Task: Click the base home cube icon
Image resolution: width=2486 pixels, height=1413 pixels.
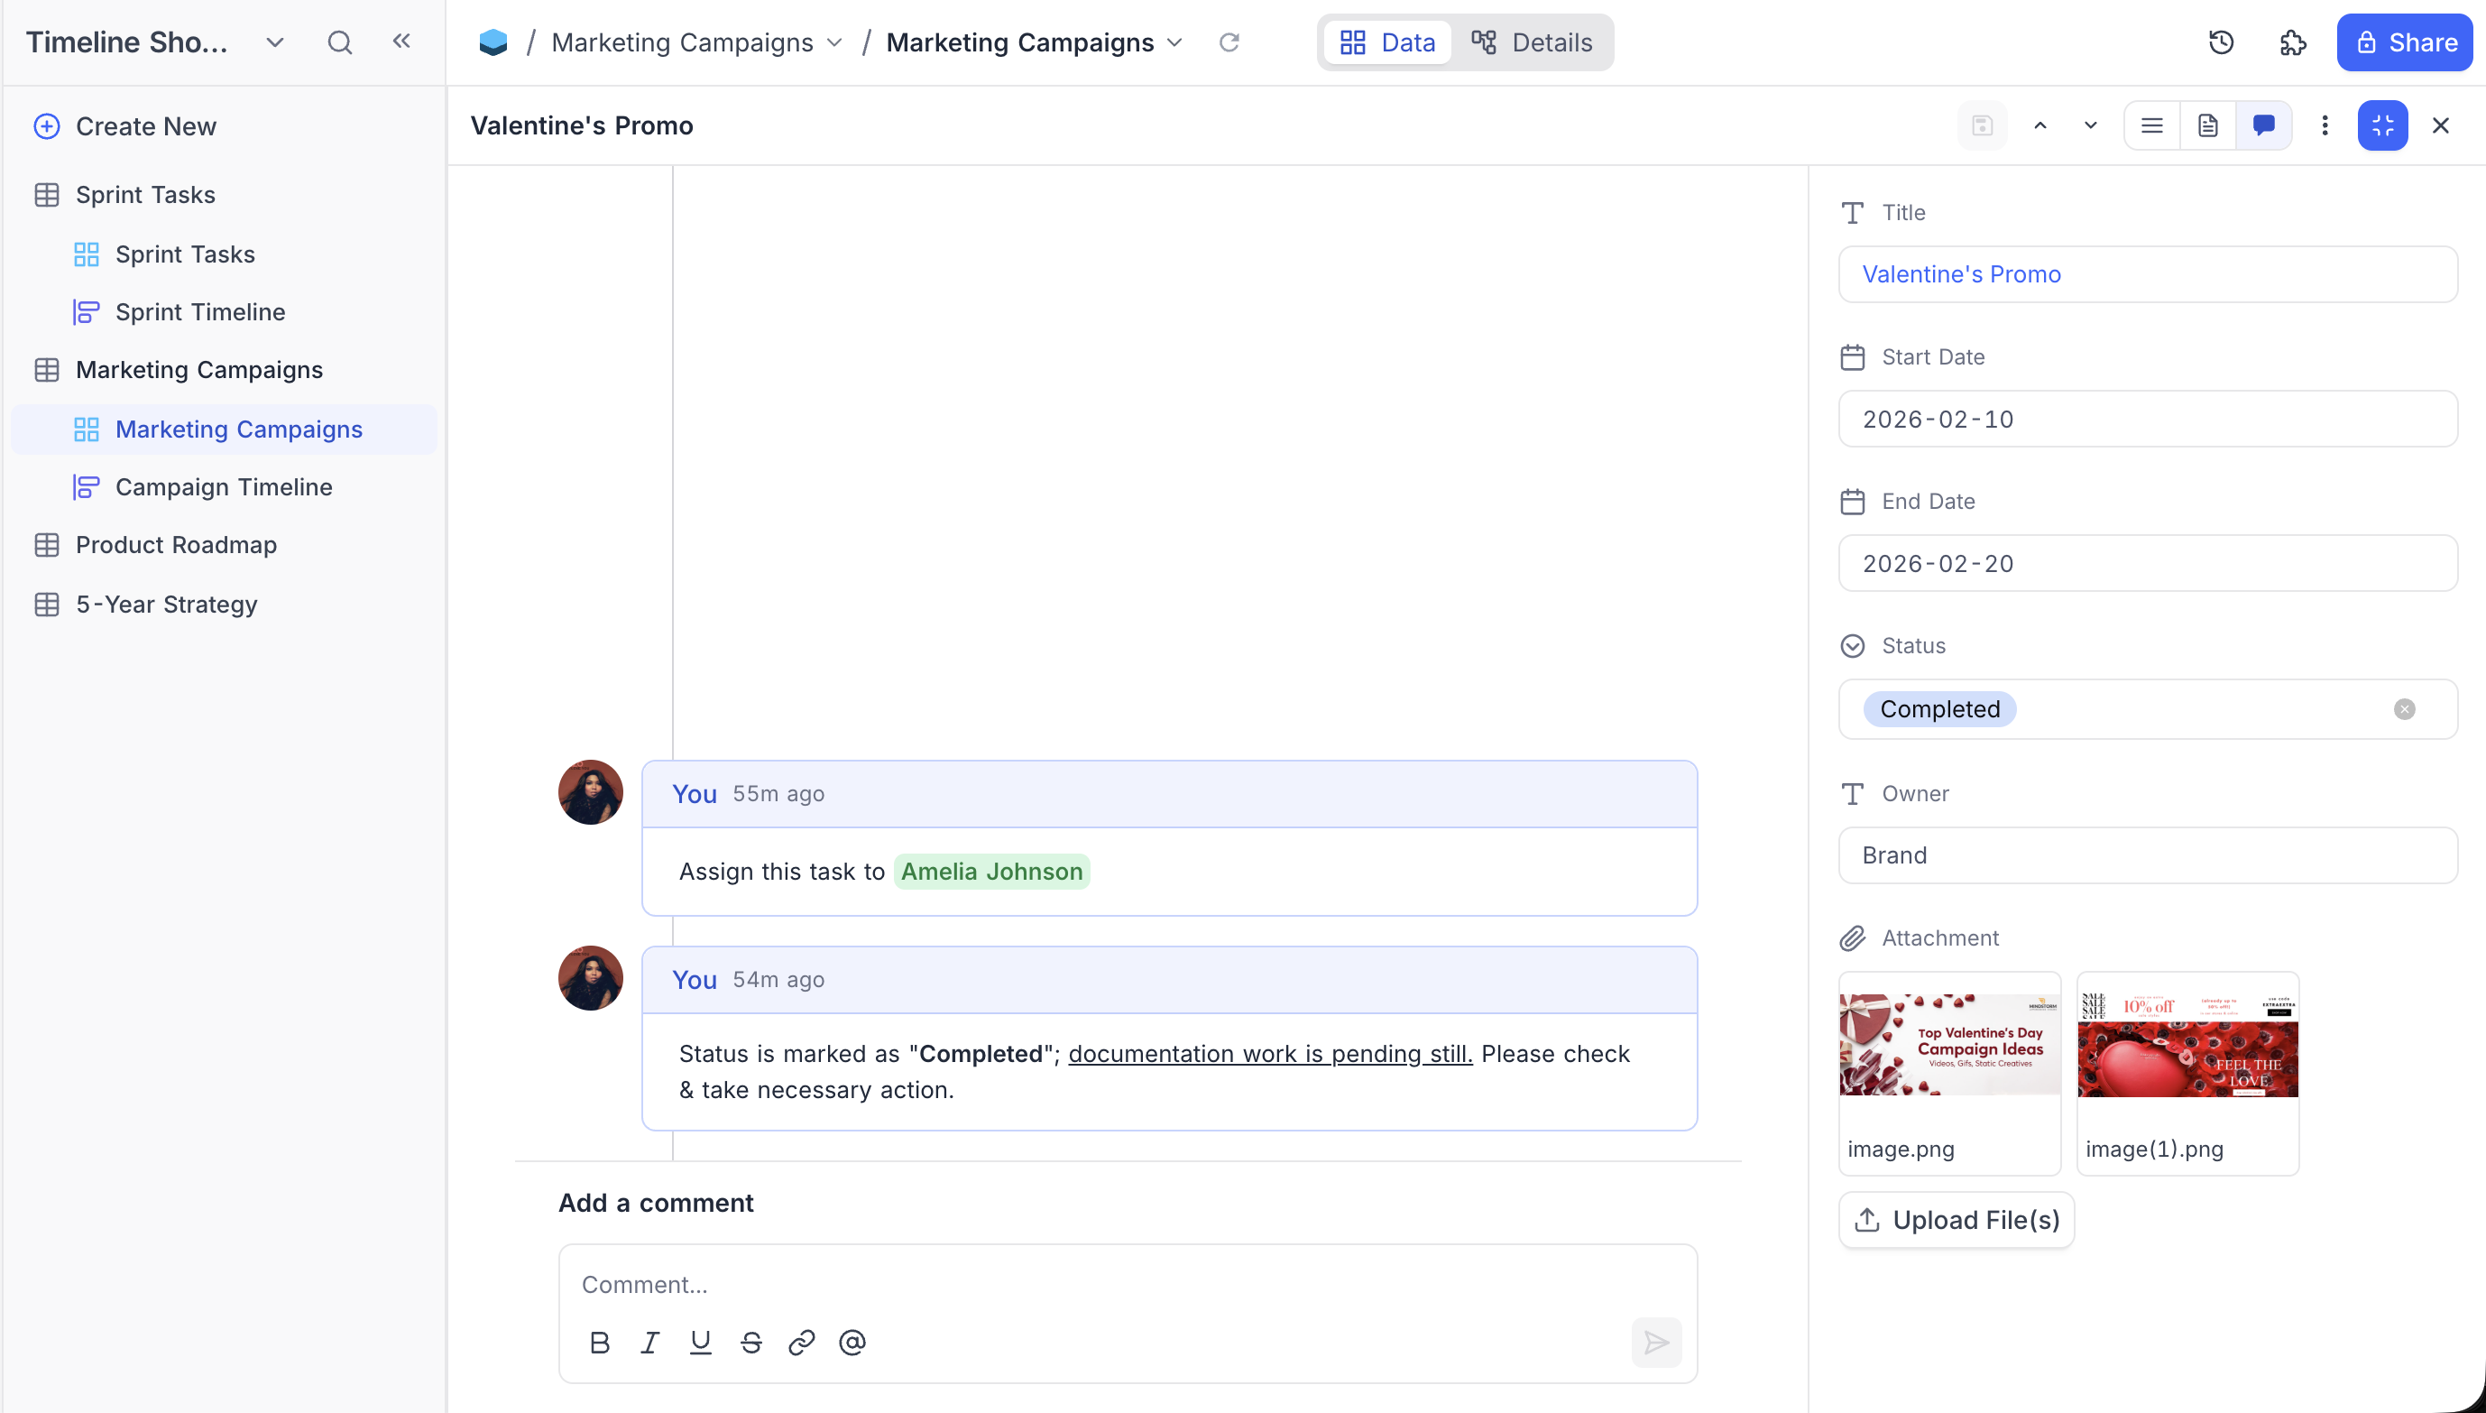Action: coord(493,42)
